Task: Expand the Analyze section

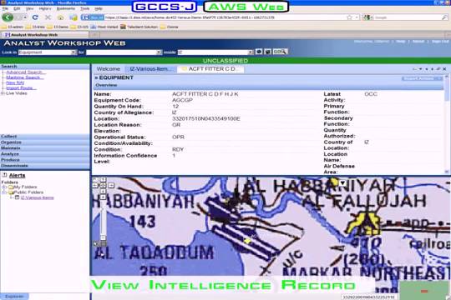Action: [45, 154]
